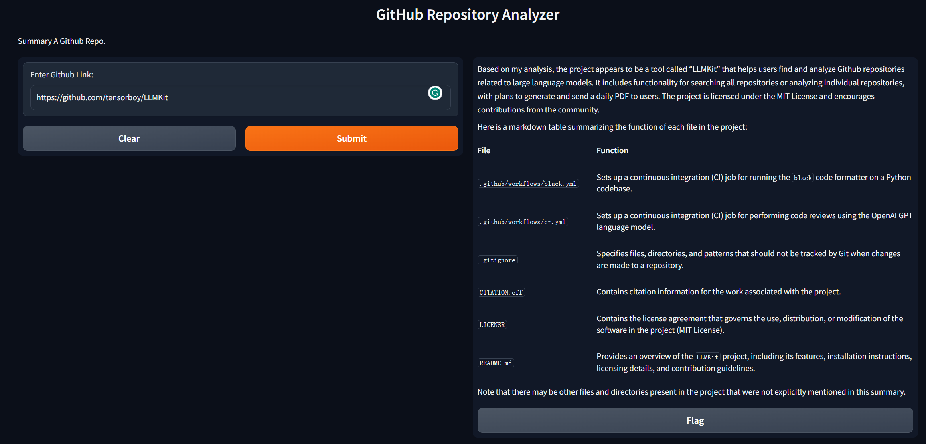Click the GitHub Repository Analyzer title
Viewport: 926px width, 444px height.
pos(468,14)
